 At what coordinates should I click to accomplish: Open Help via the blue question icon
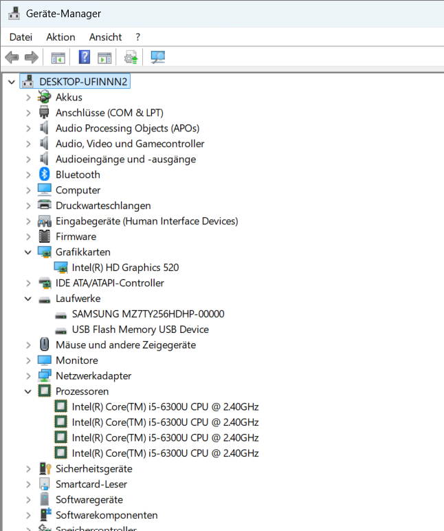coord(85,57)
